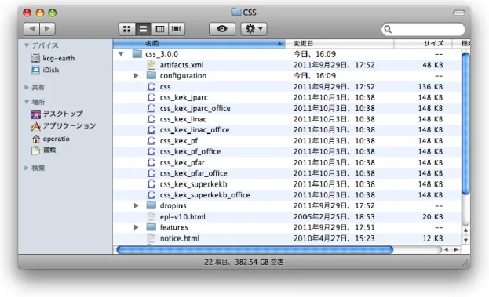Image resolution: width=489 pixels, height=297 pixels.
Task: Click the horizontal scrollbar thumb
Action: click(x=254, y=250)
